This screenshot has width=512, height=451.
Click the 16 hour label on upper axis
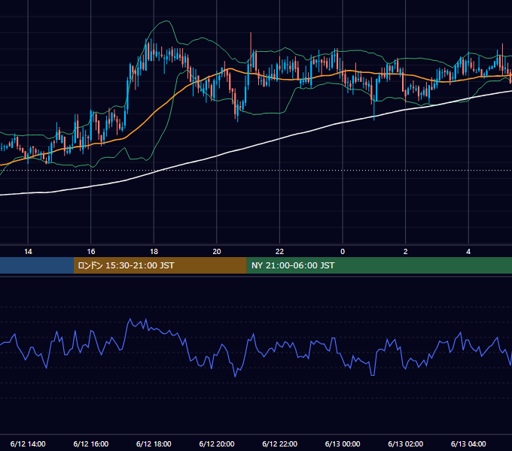pyautogui.click(x=91, y=252)
